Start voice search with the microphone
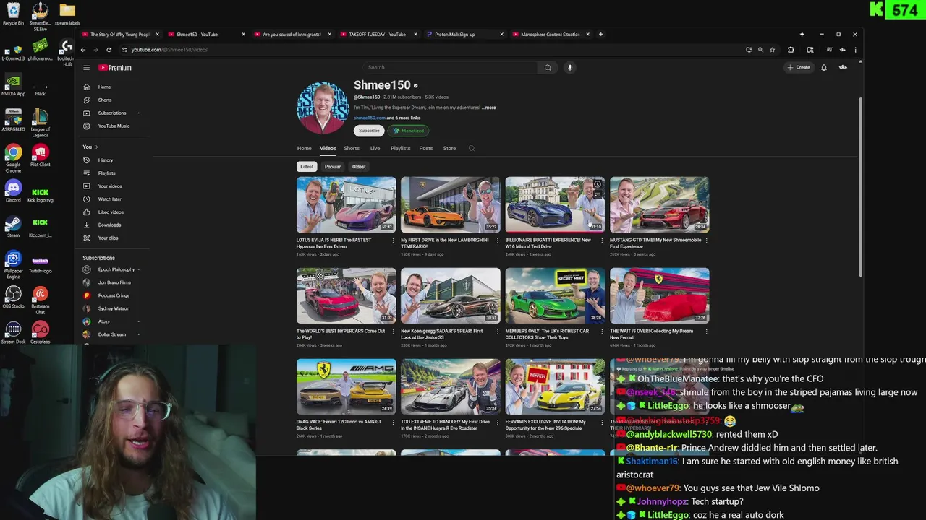 pyautogui.click(x=570, y=68)
